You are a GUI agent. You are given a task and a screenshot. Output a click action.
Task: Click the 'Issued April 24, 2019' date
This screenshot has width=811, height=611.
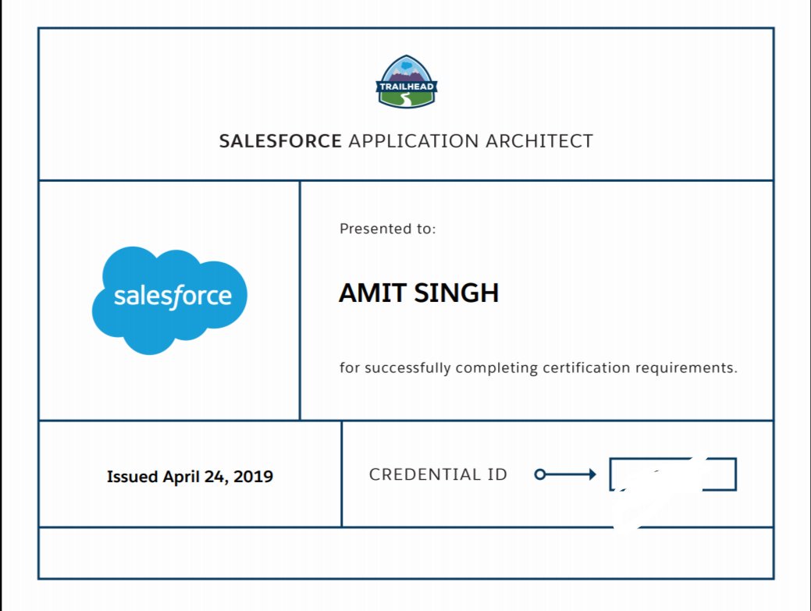coord(190,476)
